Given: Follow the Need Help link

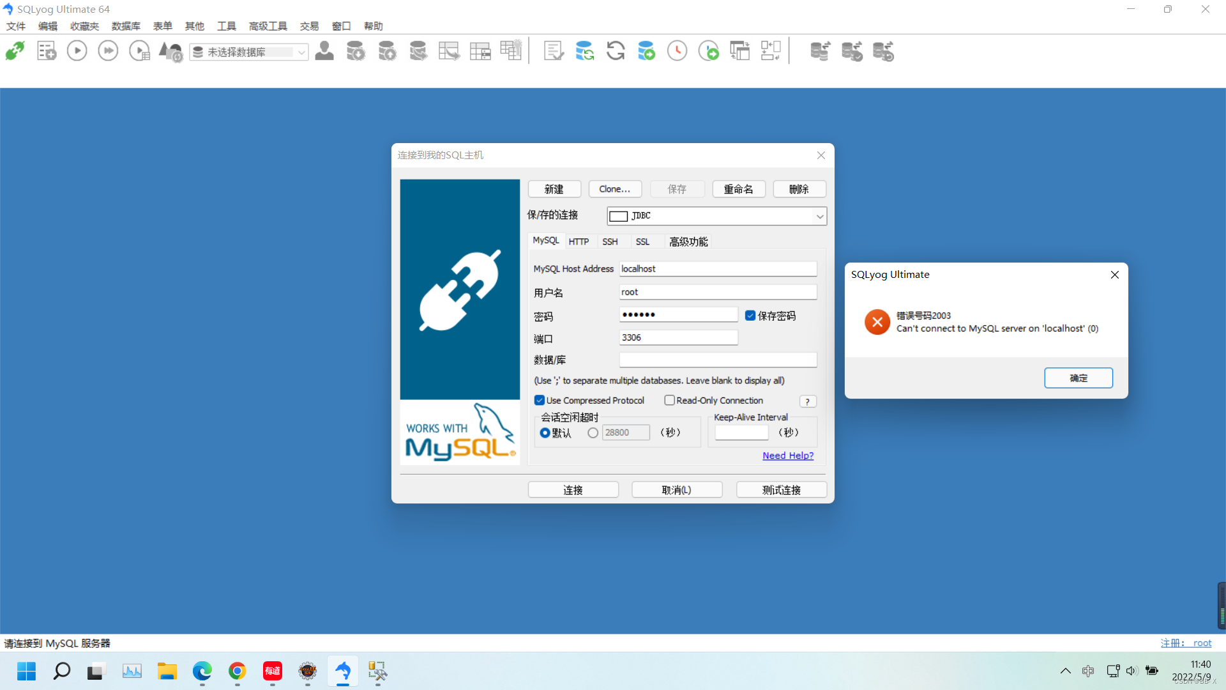Looking at the screenshot, I should 787,455.
